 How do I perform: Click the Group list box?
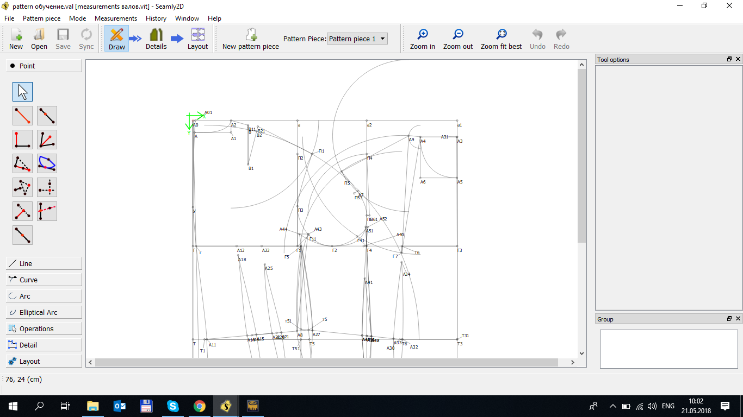[x=669, y=349]
